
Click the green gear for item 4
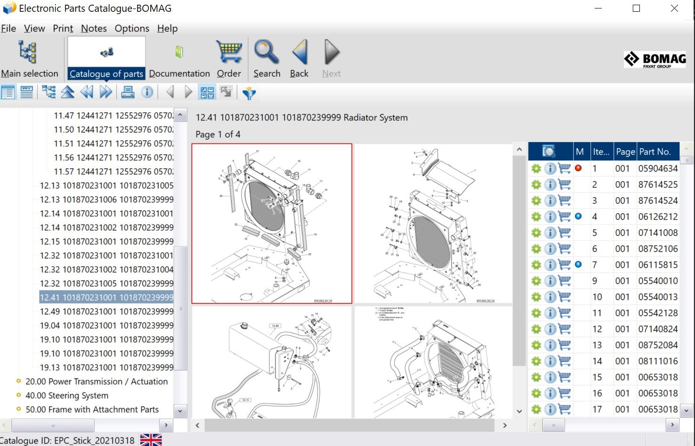[x=536, y=217]
